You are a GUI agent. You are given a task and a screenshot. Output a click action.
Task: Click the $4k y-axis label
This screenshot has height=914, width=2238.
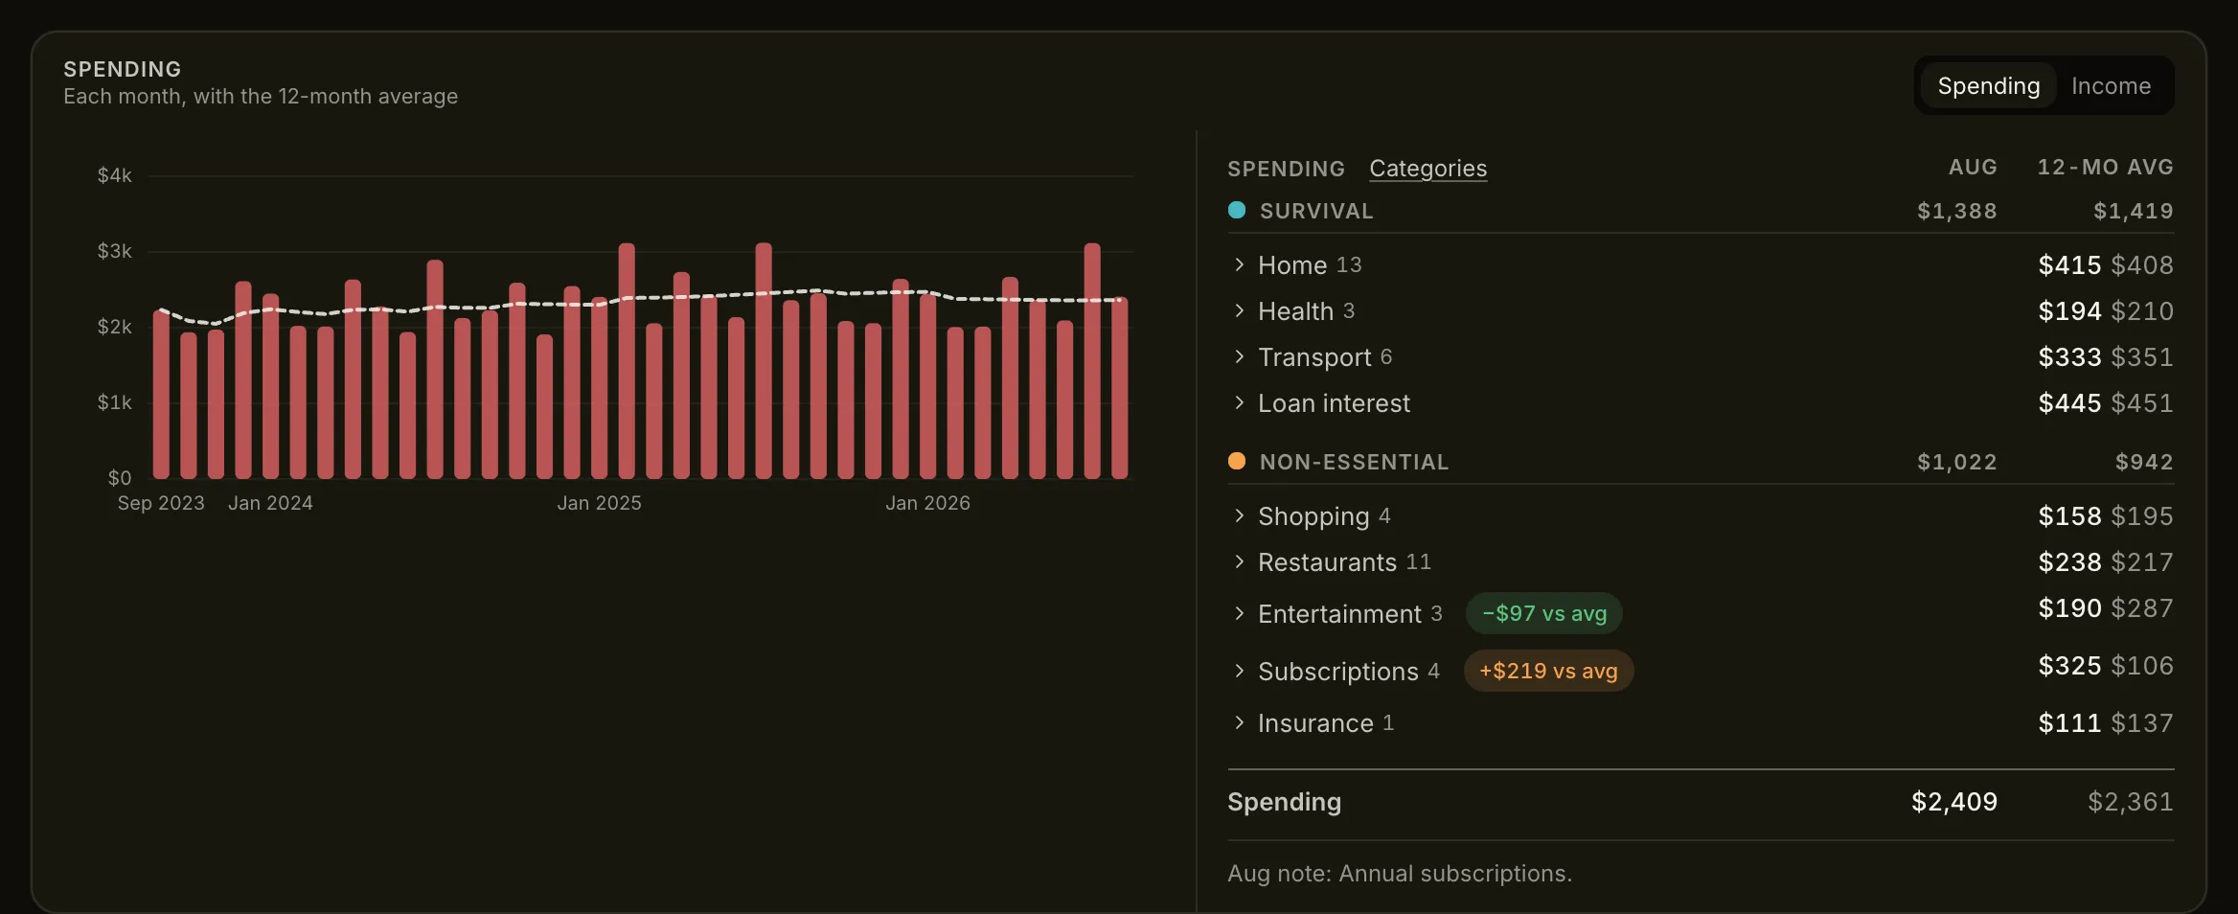point(114,175)
